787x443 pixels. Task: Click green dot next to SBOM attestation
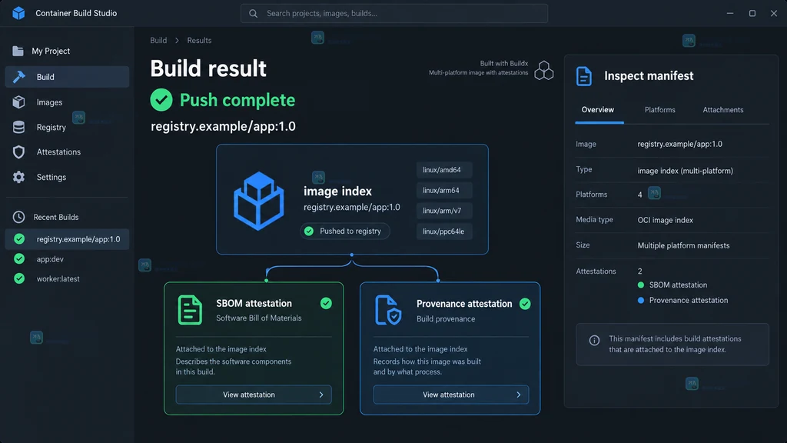(x=640, y=285)
